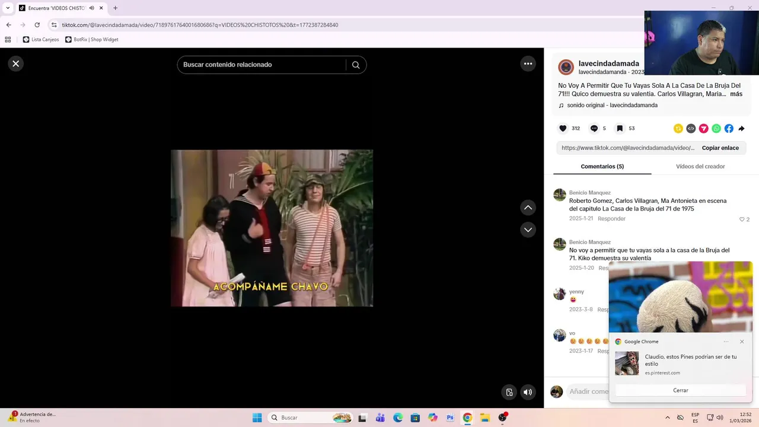Open the clock showing 12:52
This screenshot has width=759, height=427.
[741, 418]
